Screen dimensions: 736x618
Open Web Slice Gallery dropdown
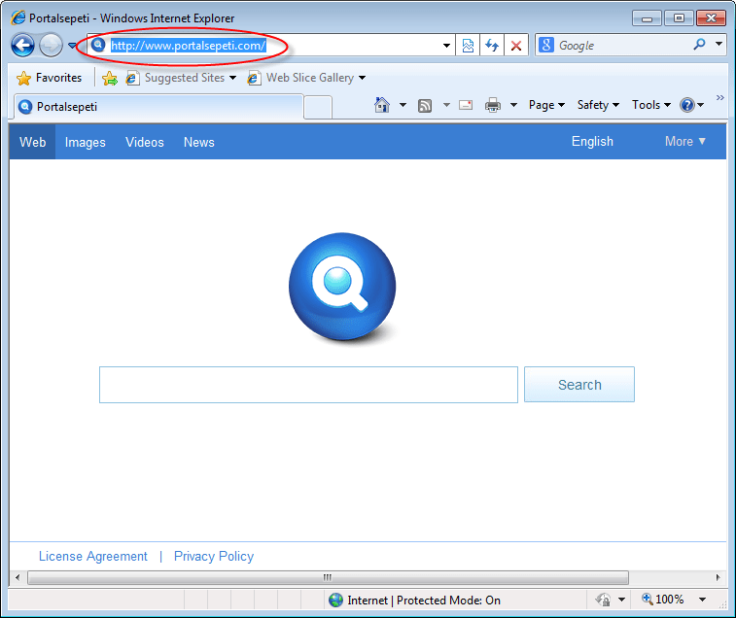coord(306,78)
